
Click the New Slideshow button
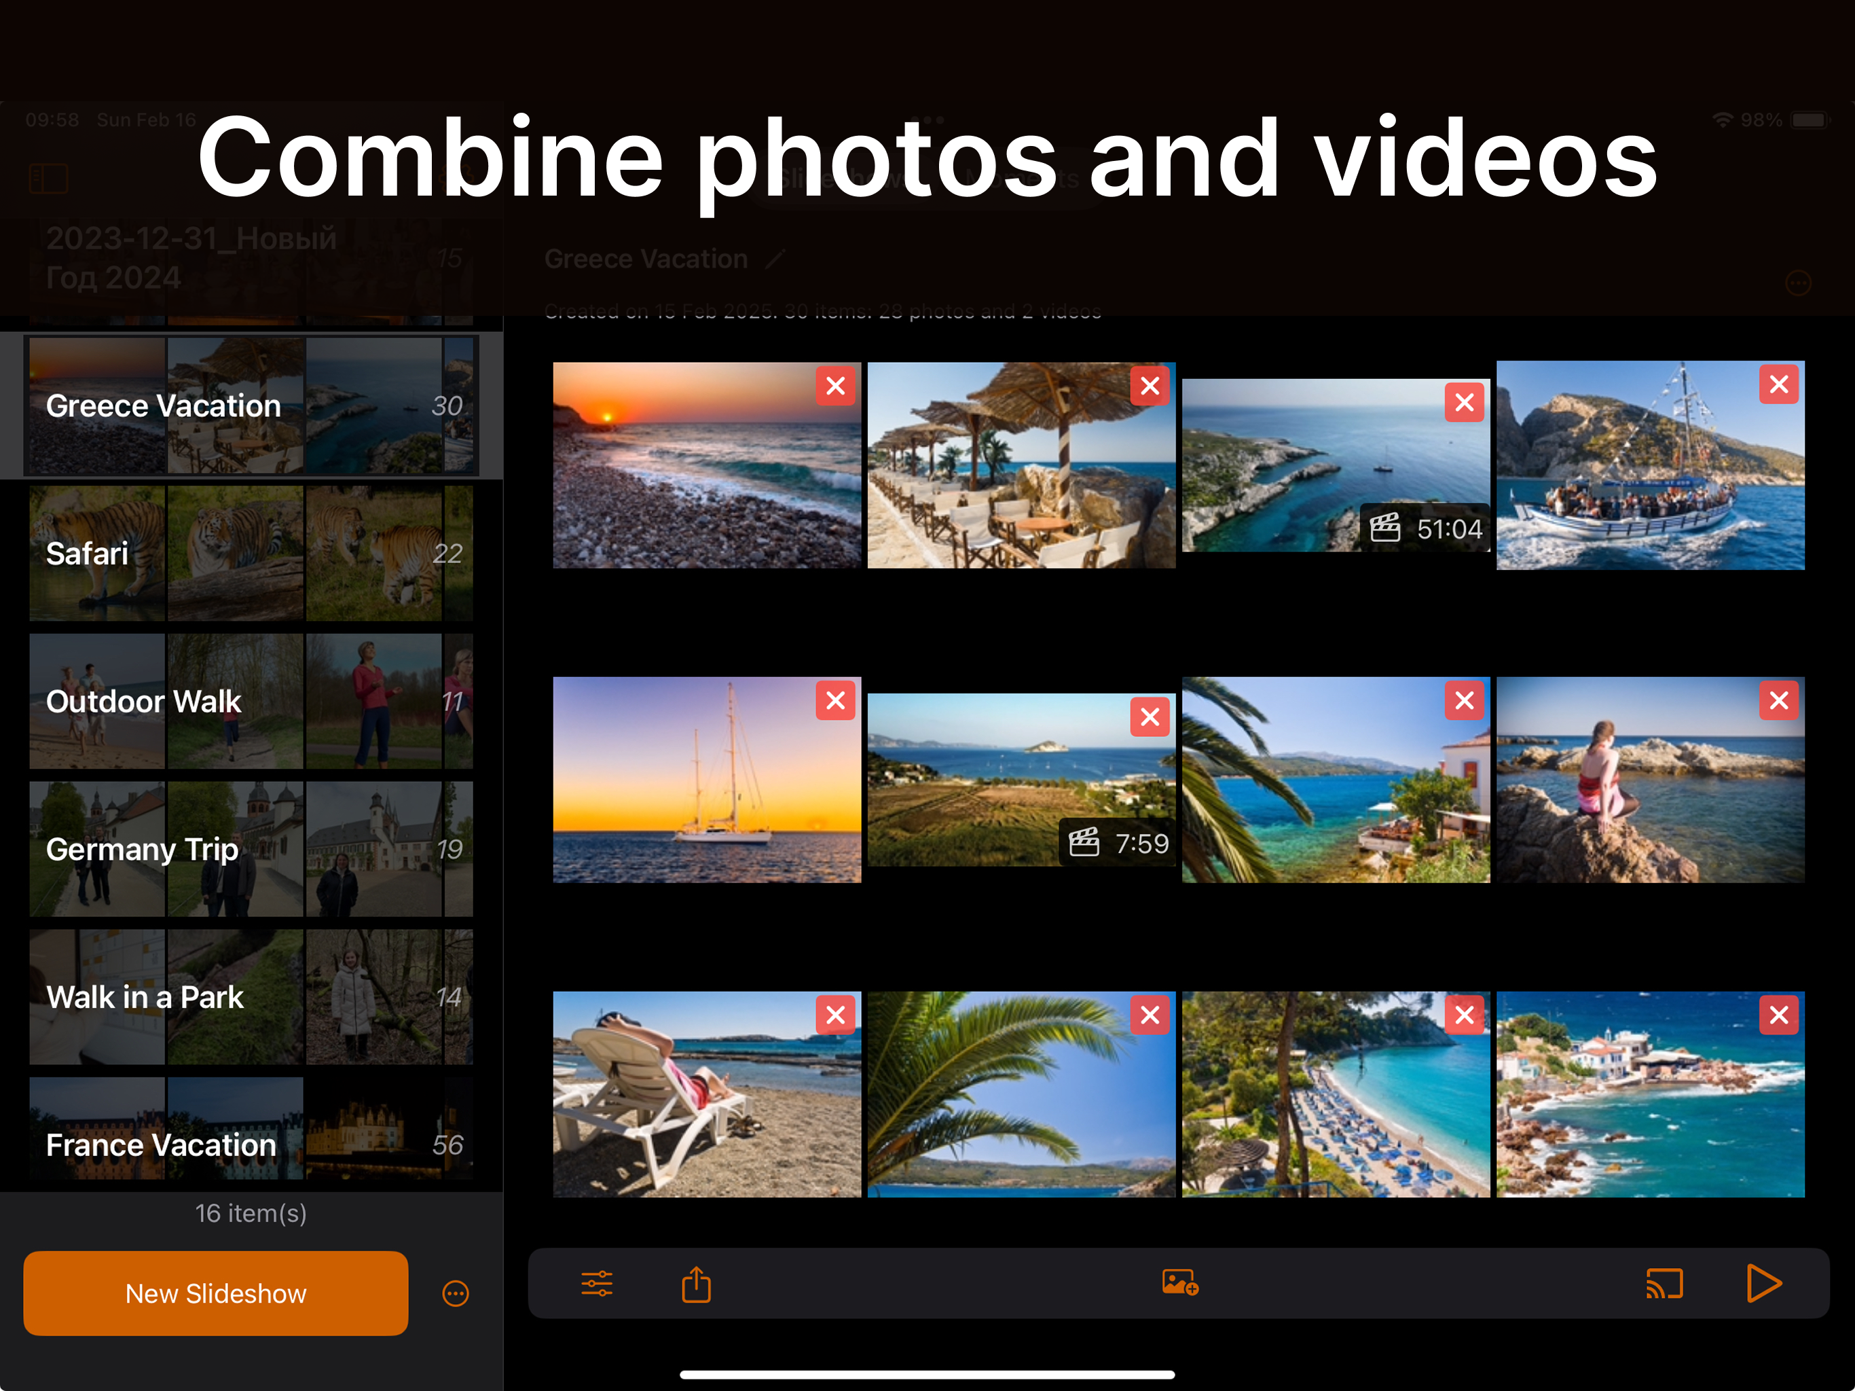pyautogui.click(x=215, y=1293)
